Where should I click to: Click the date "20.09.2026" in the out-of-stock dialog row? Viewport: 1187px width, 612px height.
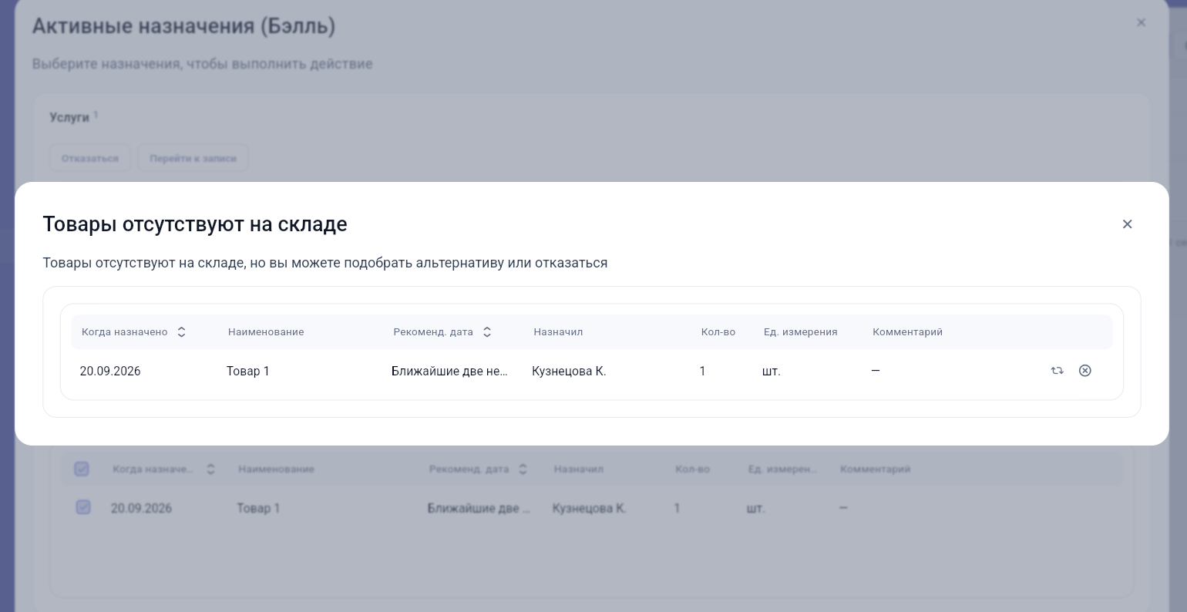pyautogui.click(x=110, y=372)
